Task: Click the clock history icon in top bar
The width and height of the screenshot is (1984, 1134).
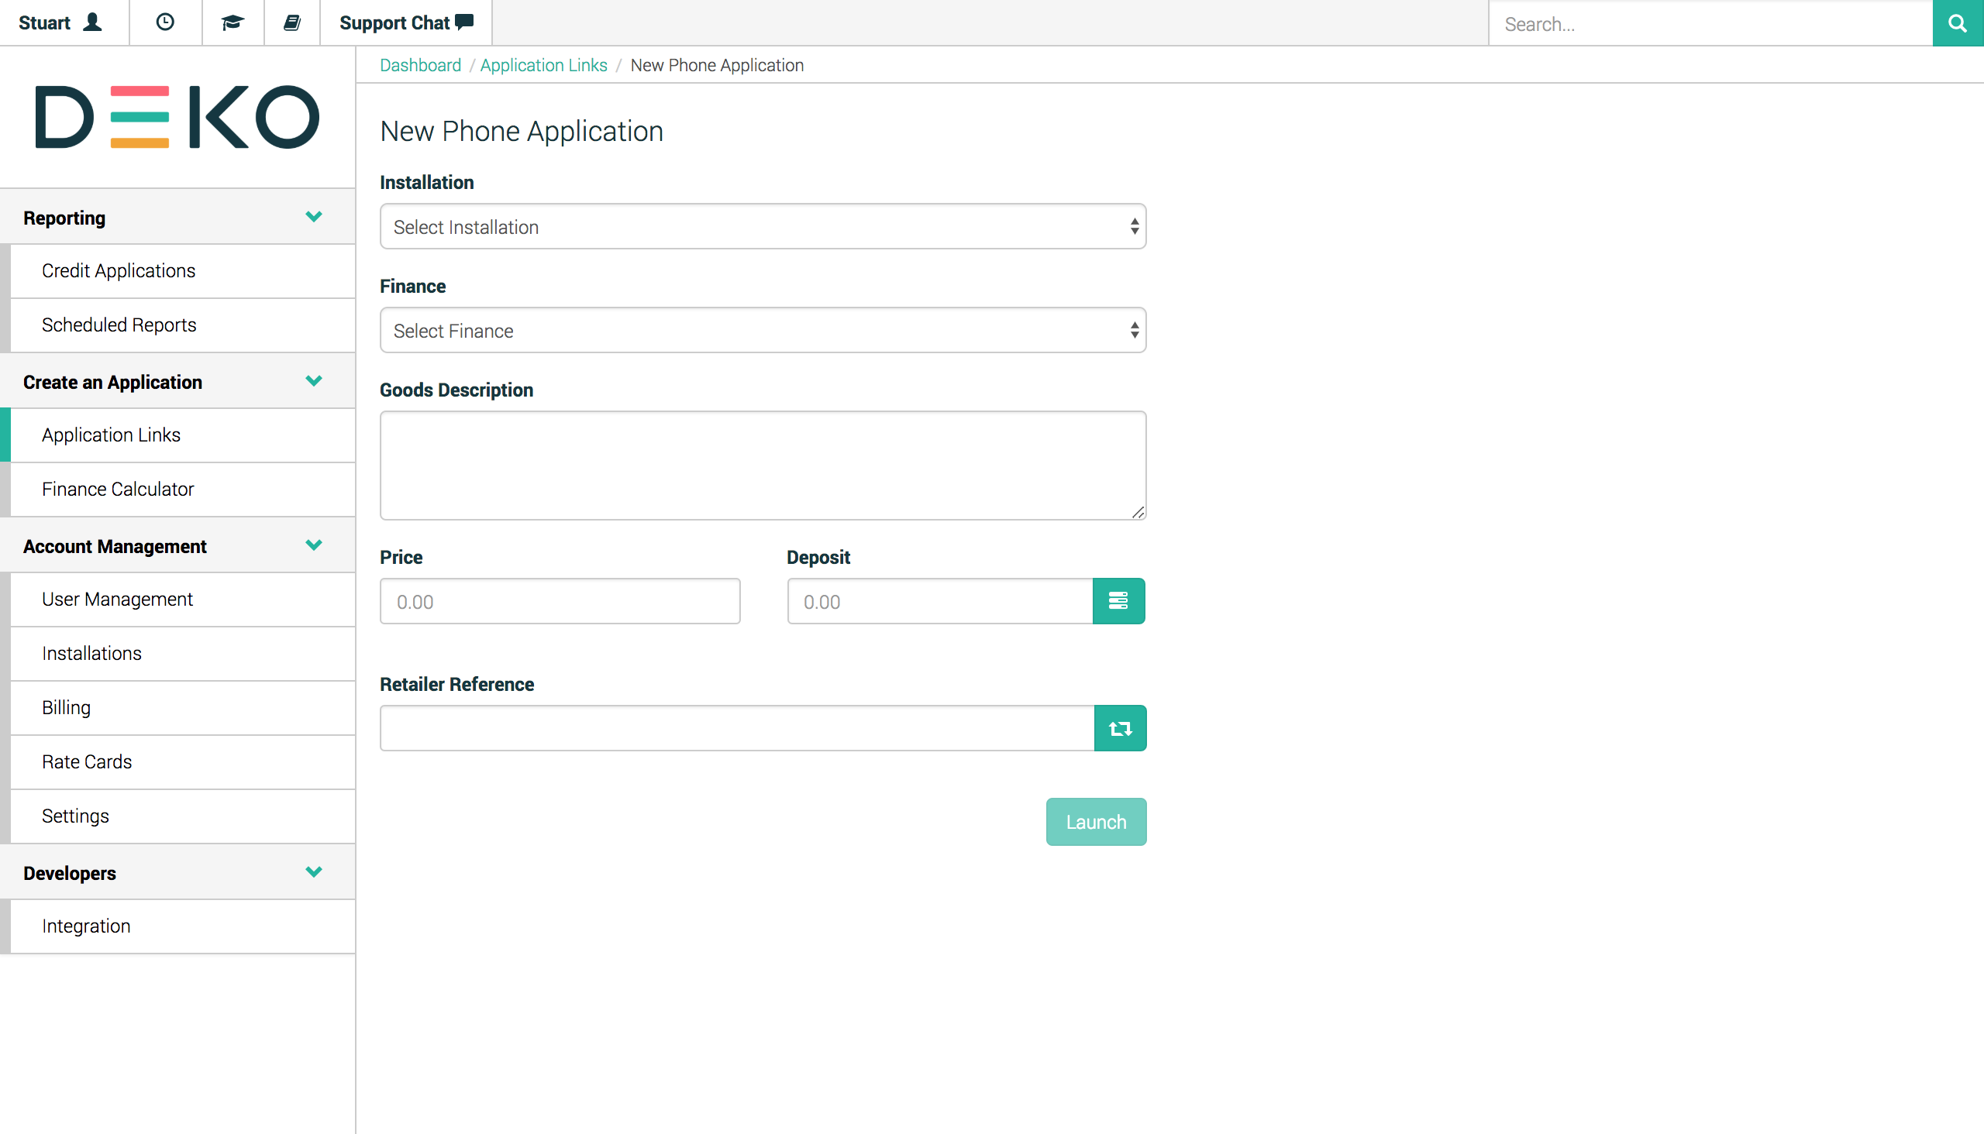Action: click(165, 22)
